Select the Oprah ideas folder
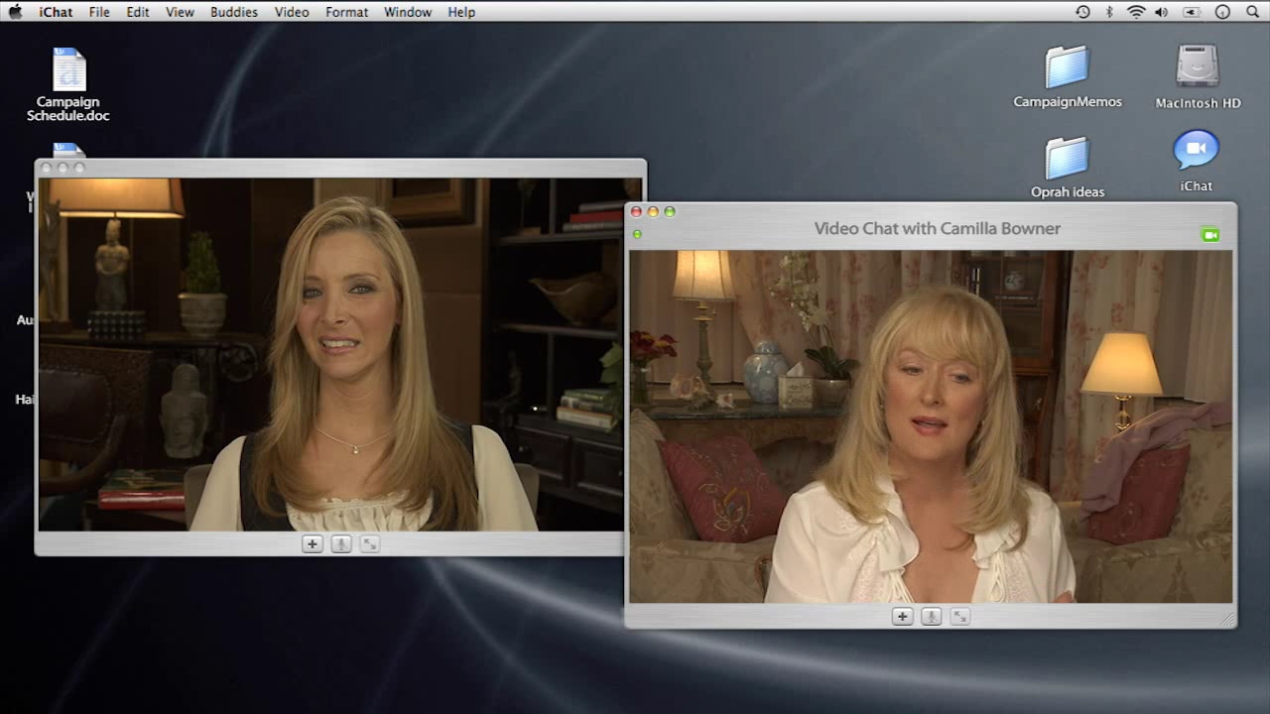 [1068, 167]
